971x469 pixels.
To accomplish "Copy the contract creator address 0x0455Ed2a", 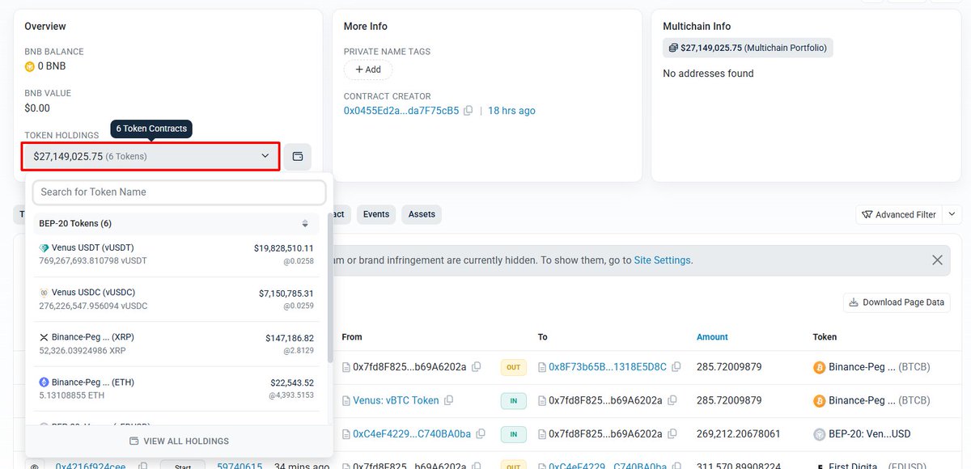I will [468, 111].
